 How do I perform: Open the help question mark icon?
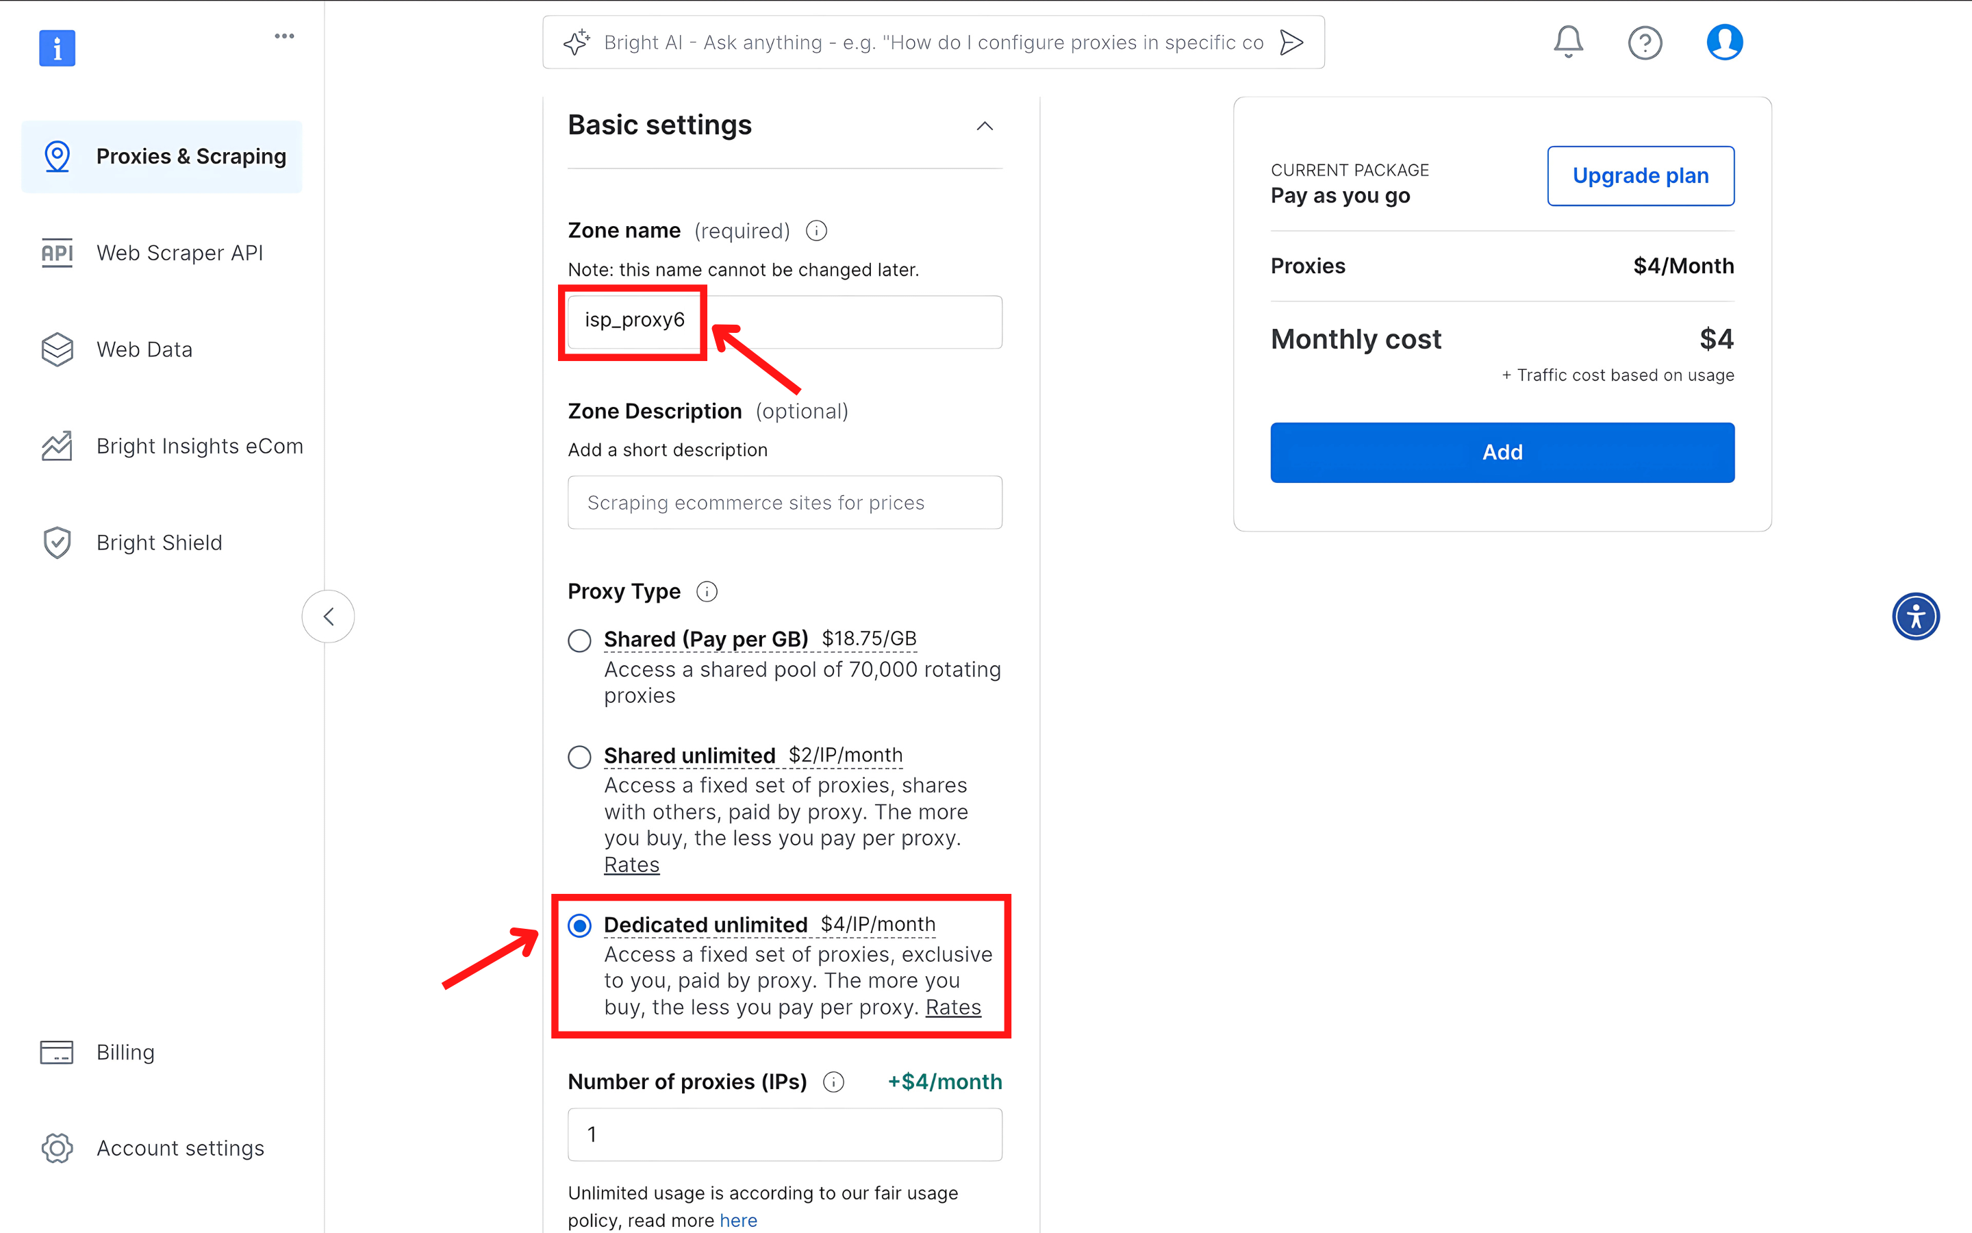pos(1645,42)
